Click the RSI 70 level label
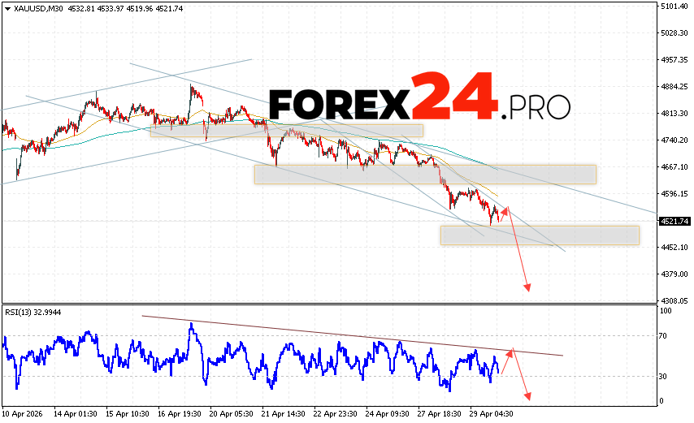This screenshot has height=423, width=694. click(x=664, y=335)
